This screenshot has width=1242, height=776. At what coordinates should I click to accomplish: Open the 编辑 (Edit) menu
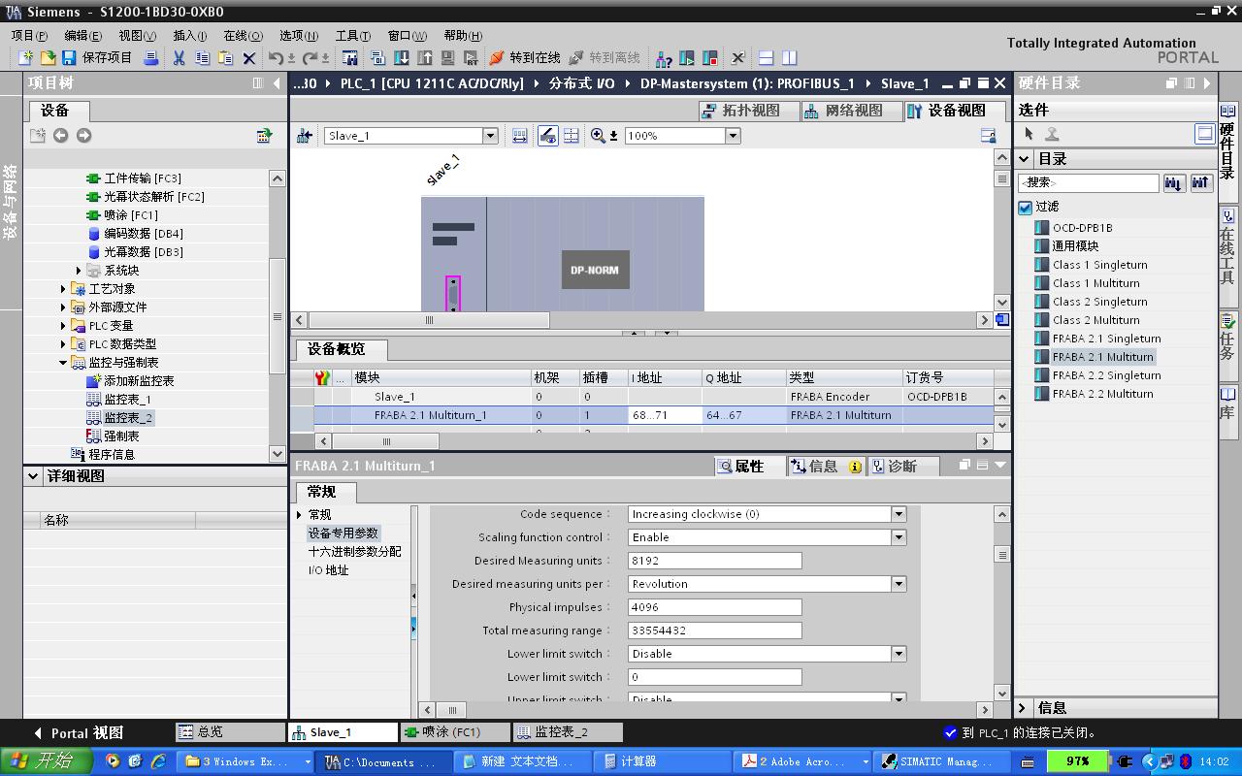(x=82, y=36)
